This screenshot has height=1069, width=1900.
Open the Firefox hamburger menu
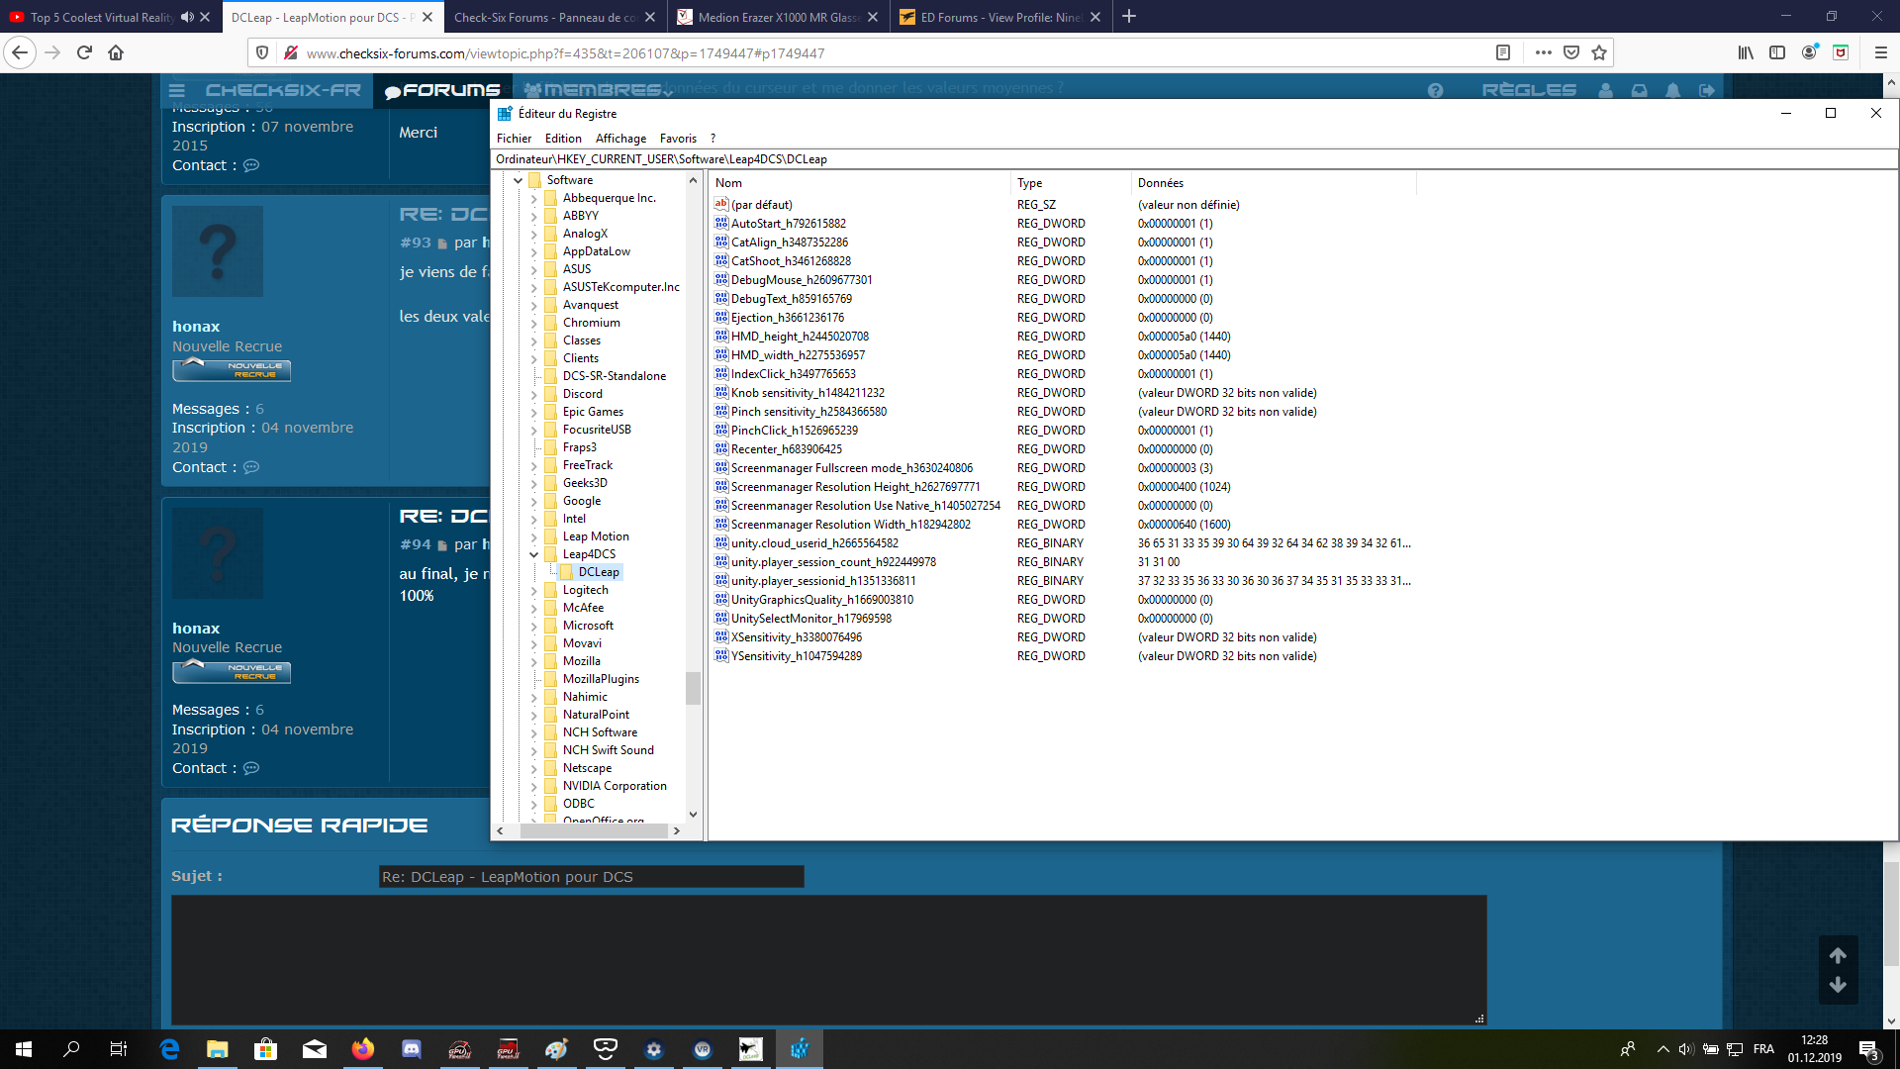tap(1880, 52)
